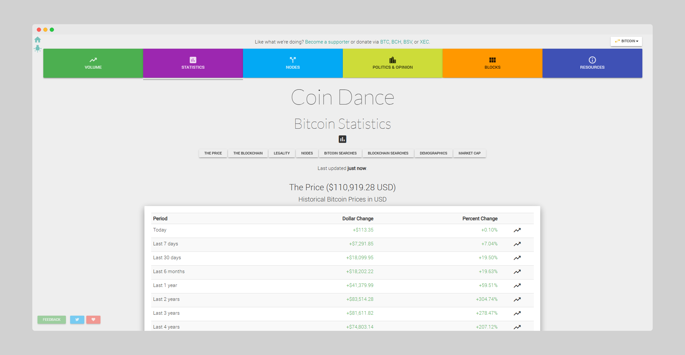Viewport: 685px width, 355px height.
Task: Select the +$41,379.99 dollar change value
Action: [360, 285]
